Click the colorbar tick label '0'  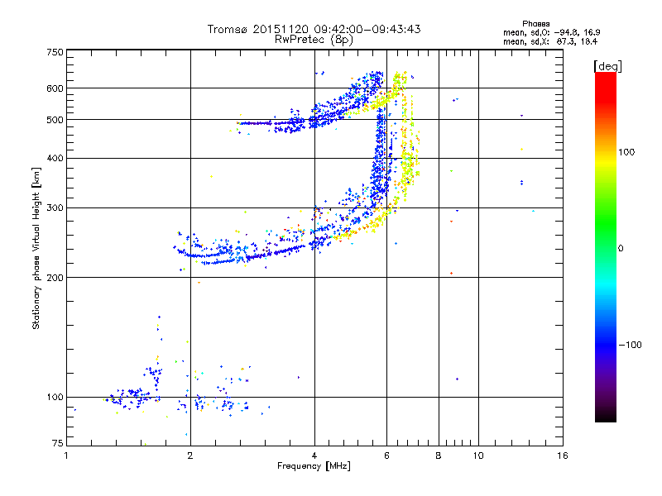(x=621, y=249)
